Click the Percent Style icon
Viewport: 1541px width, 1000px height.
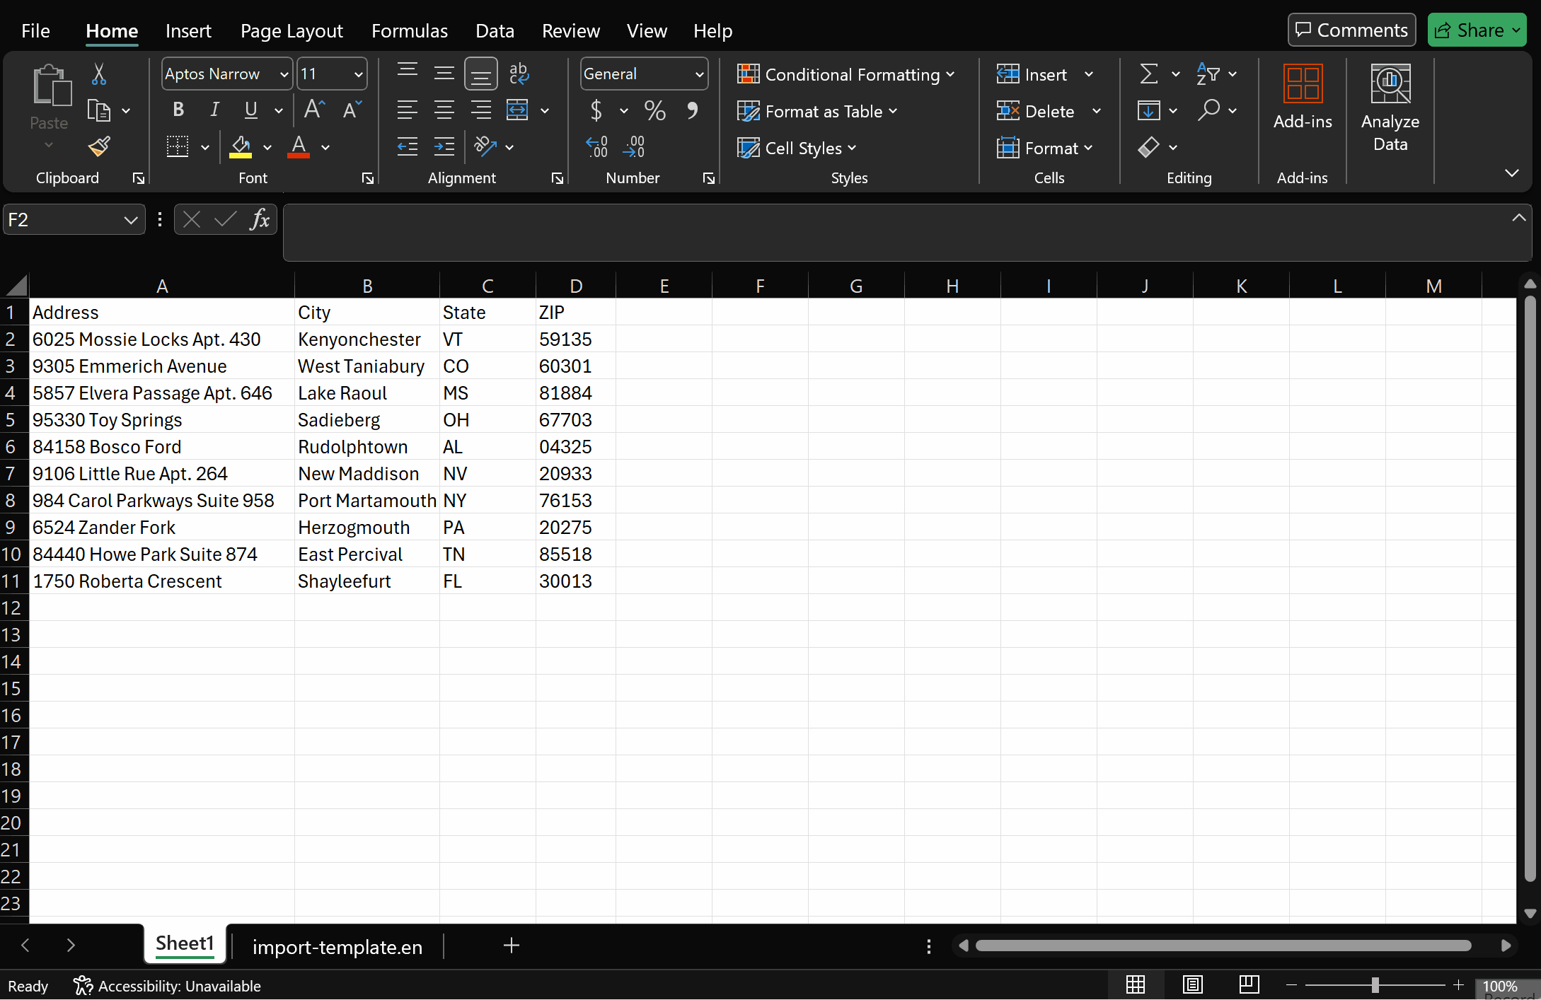[654, 110]
